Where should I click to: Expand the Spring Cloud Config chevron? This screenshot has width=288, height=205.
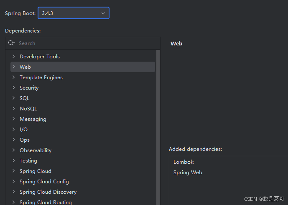14,182
